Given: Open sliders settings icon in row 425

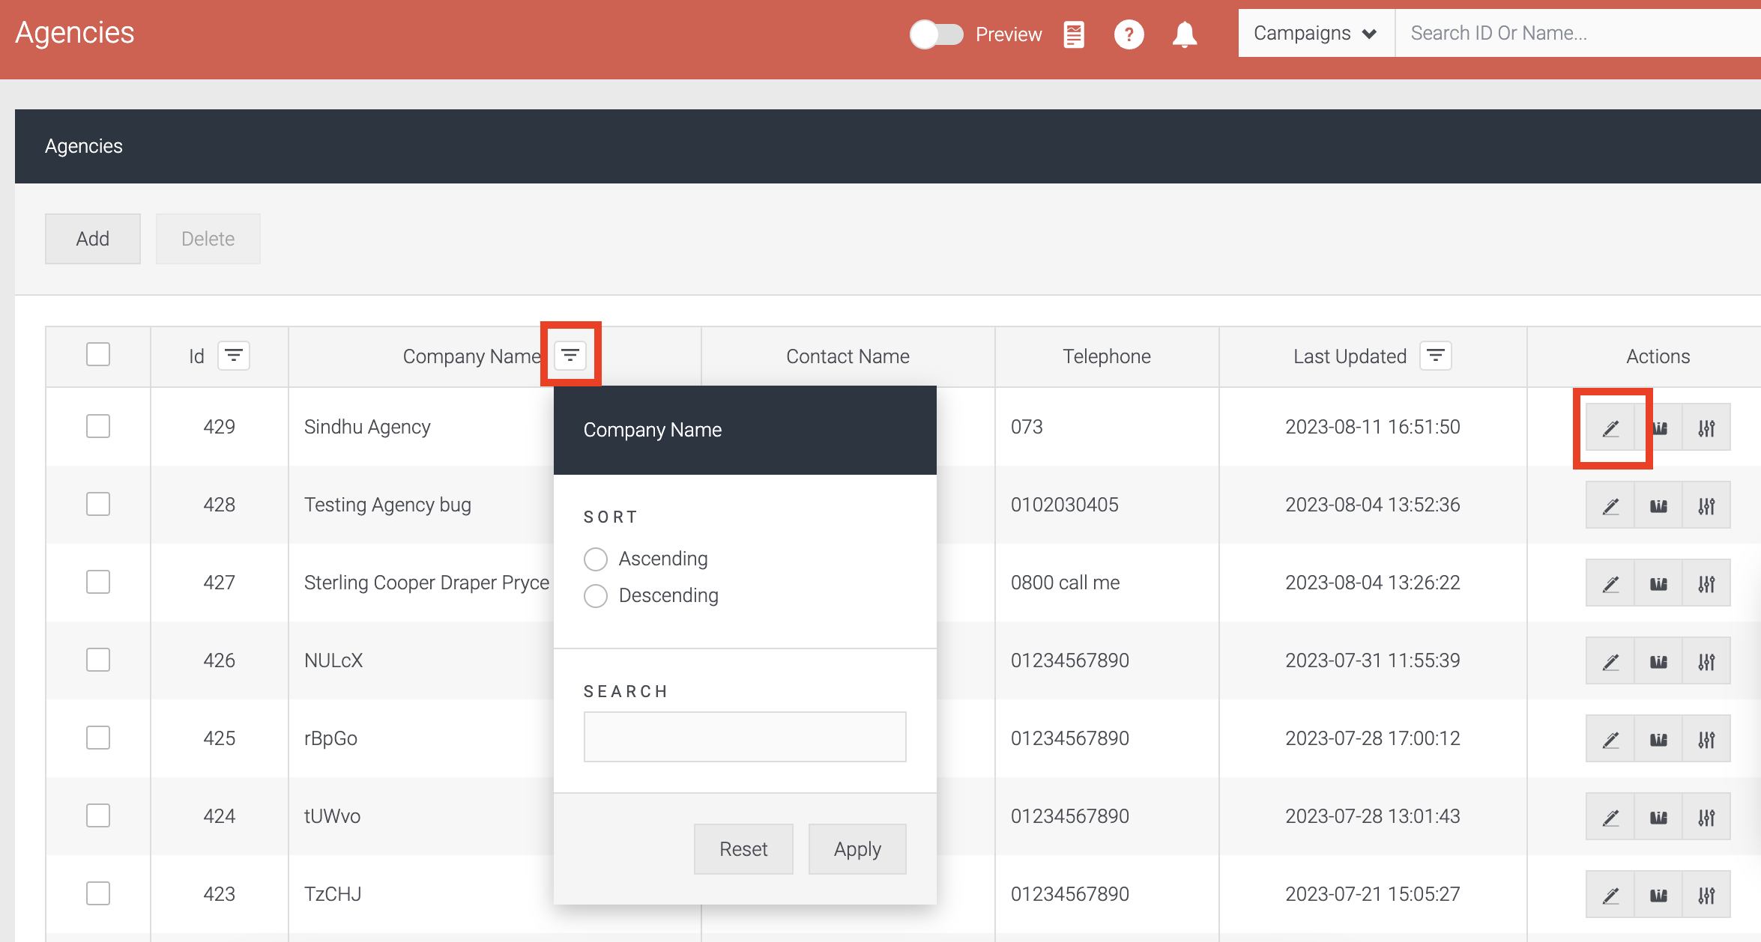Looking at the screenshot, I should (1706, 739).
